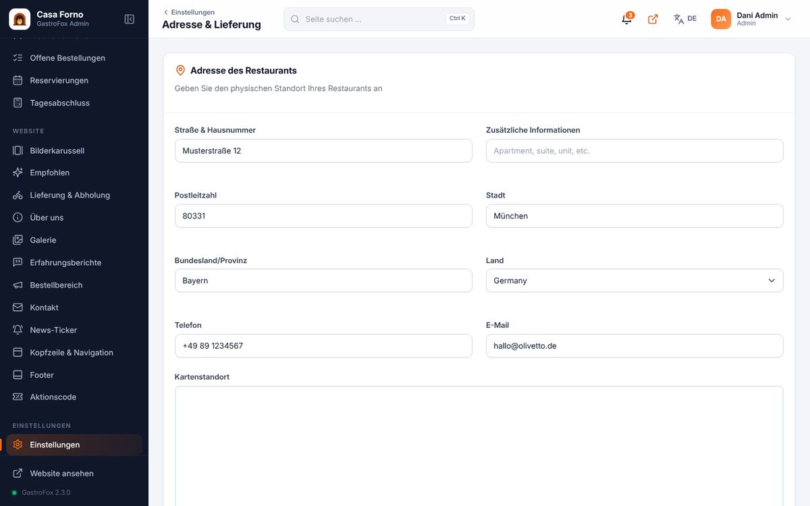Go to Footer in sidebar

(x=74, y=374)
